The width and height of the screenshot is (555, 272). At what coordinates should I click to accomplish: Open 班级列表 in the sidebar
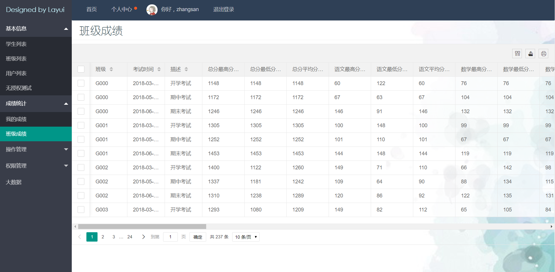pyautogui.click(x=36, y=59)
